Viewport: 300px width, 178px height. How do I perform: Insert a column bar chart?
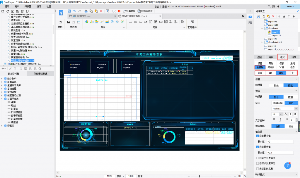(92, 22)
